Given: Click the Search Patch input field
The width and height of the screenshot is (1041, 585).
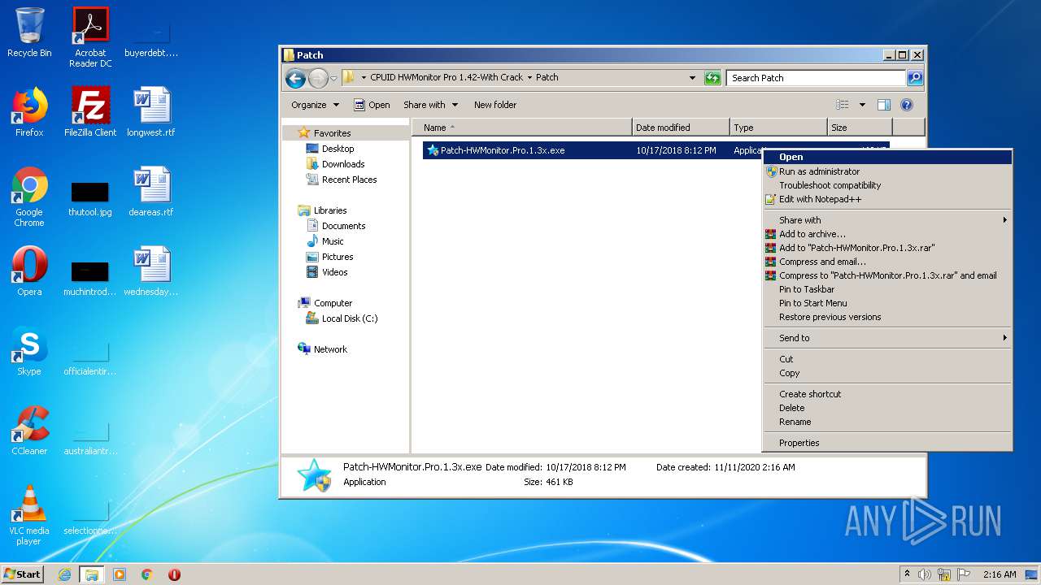Looking at the screenshot, I should (816, 78).
